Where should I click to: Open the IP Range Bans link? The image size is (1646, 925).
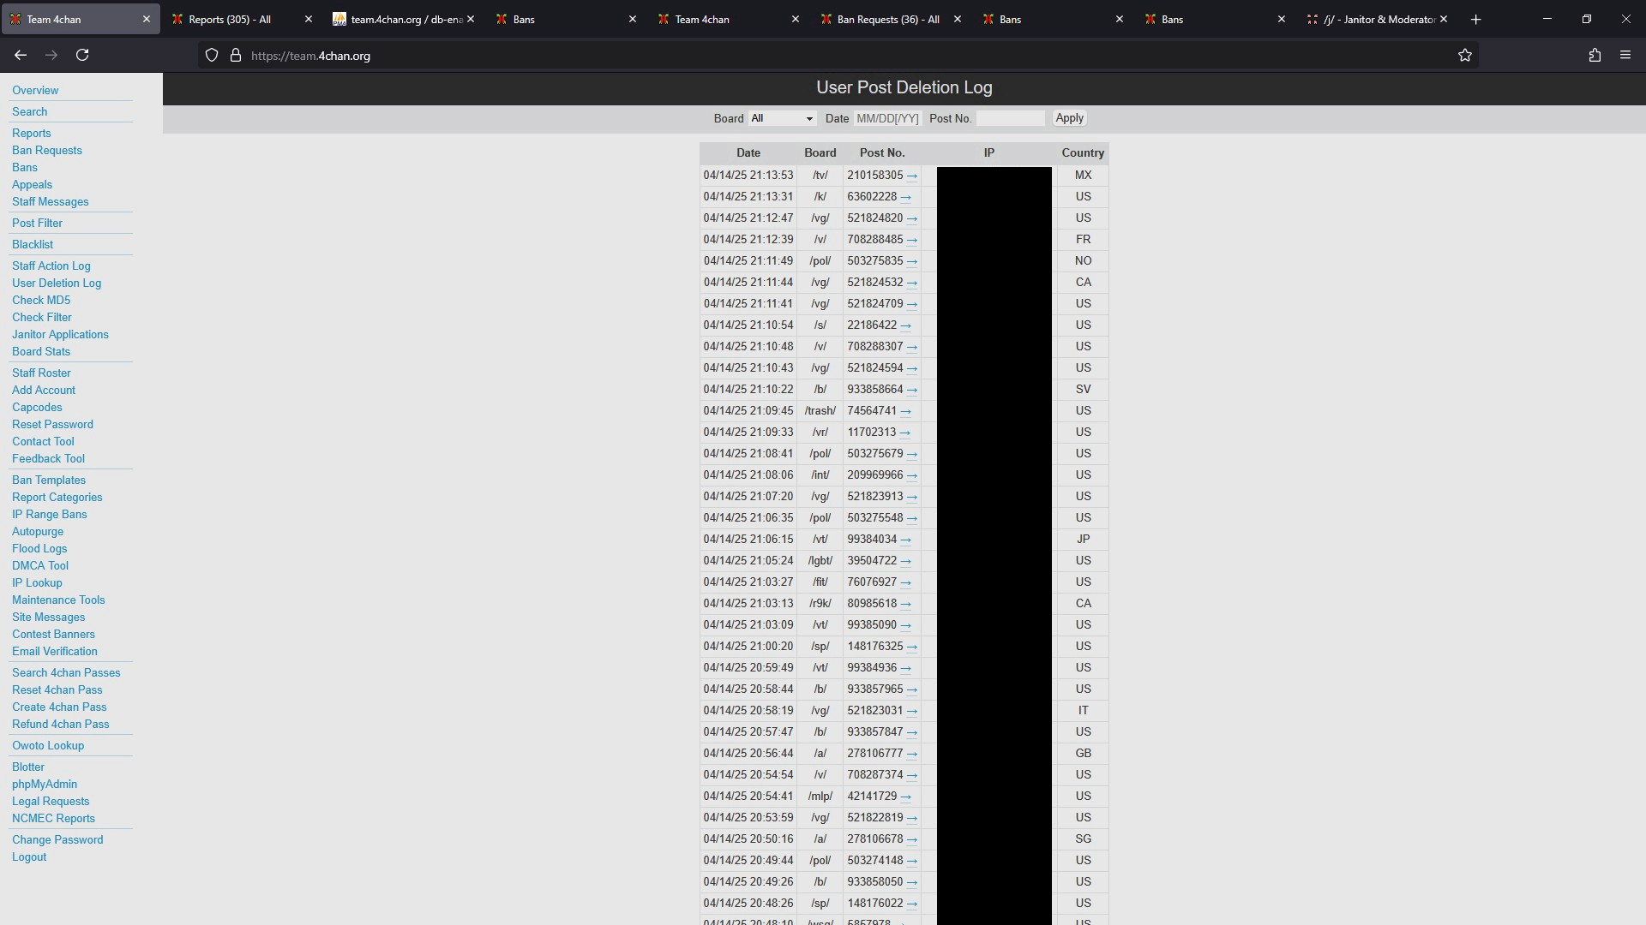(x=50, y=514)
